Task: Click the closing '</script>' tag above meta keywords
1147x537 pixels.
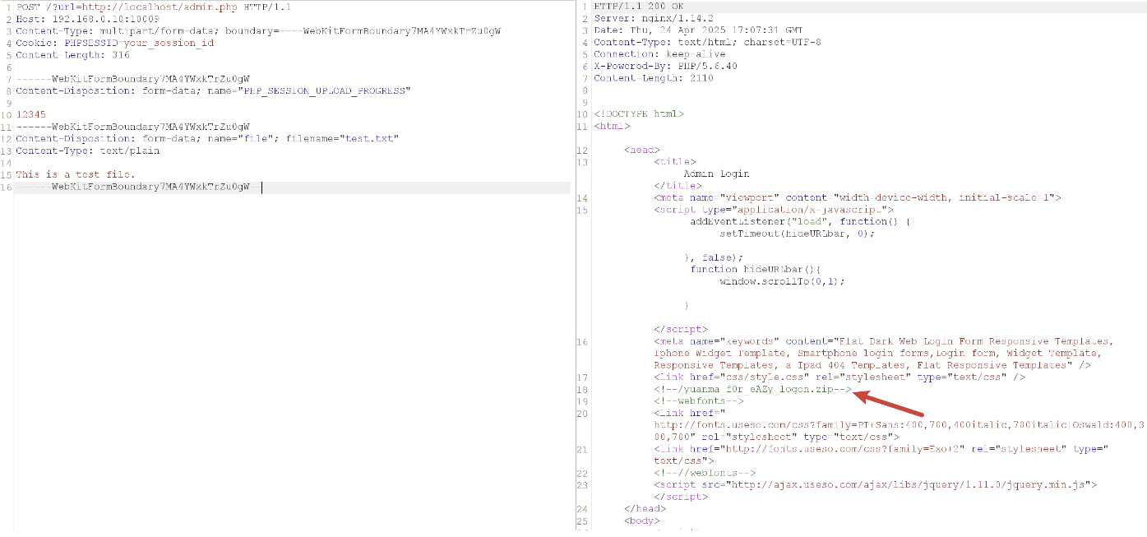Action: pyautogui.click(x=680, y=329)
